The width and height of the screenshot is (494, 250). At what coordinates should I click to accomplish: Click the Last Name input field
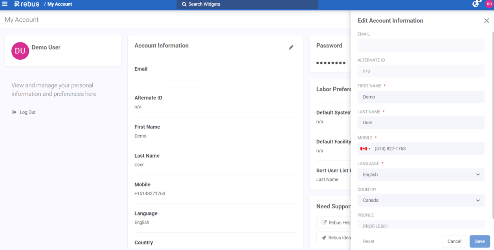421,123
